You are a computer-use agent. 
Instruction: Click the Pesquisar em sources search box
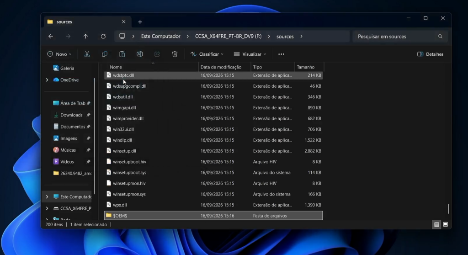pyautogui.click(x=400, y=37)
